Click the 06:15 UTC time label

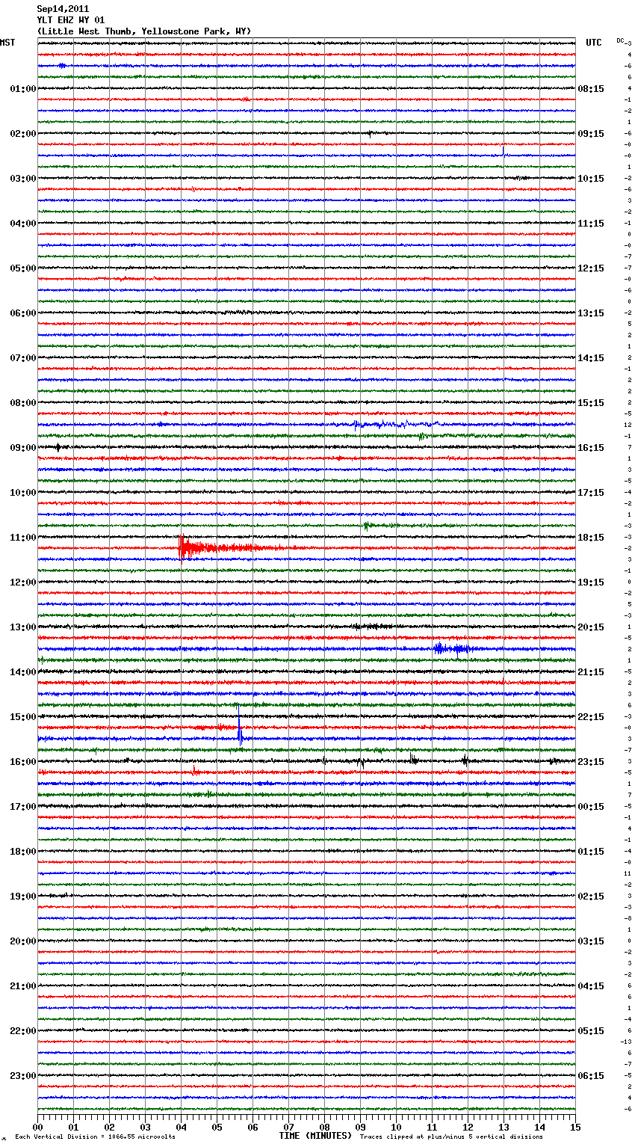click(591, 1076)
